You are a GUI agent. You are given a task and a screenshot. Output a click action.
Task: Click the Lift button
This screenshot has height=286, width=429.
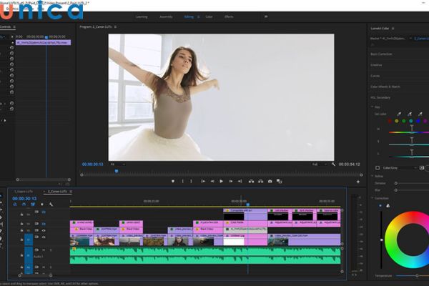(x=251, y=181)
